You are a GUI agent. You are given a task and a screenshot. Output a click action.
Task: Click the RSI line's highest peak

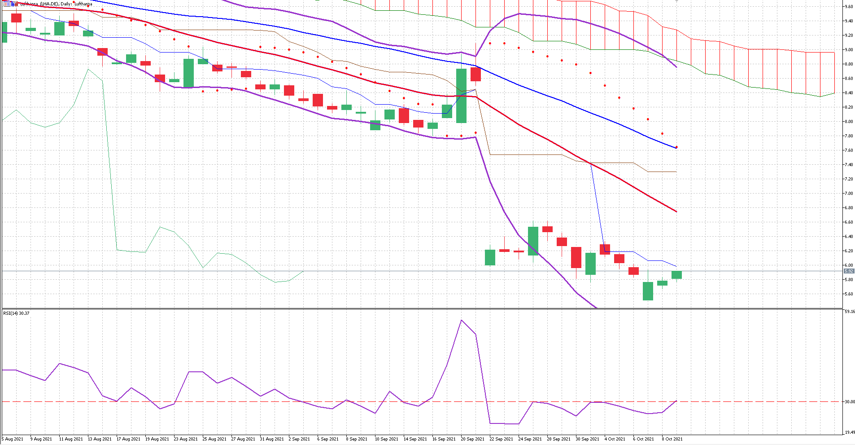461,320
